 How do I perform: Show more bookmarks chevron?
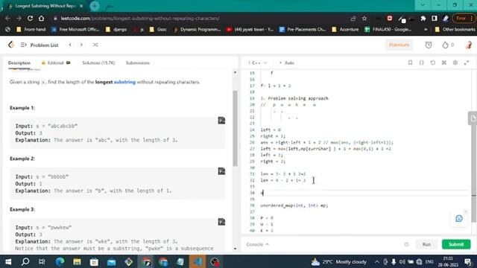pyautogui.click(x=426, y=30)
